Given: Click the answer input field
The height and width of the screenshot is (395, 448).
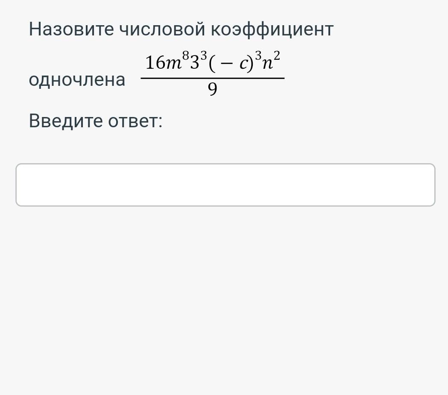Looking at the screenshot, I should (x=225, y=184).
